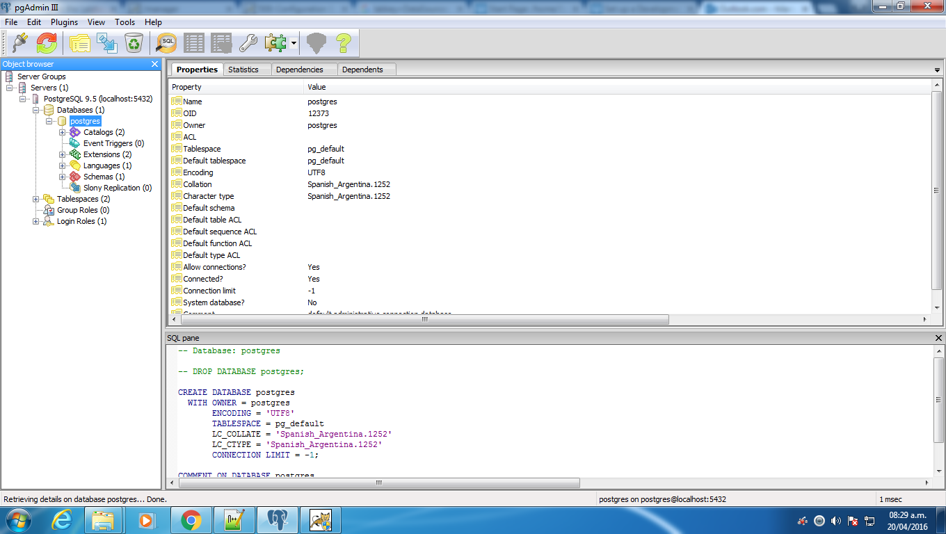The height and width of the screenshot is (534, 946).
Task: Click the recycle bin drop object icon
Action: tap(134, 44)
